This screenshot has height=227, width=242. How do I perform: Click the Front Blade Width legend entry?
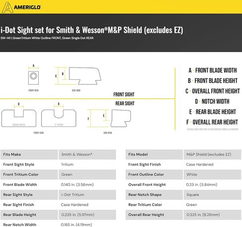click(x=213, y=70)
